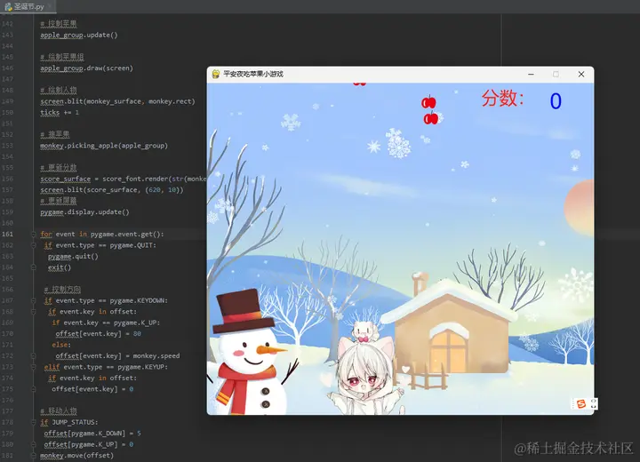Screen dimensions: 640x462
Task: Click the '# 移动人物' comment on line 177
Action: pos(59,411)
